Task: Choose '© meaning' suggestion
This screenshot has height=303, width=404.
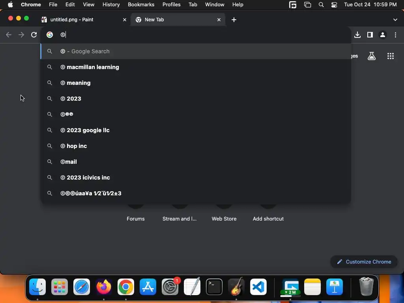Action: point(196,83)
